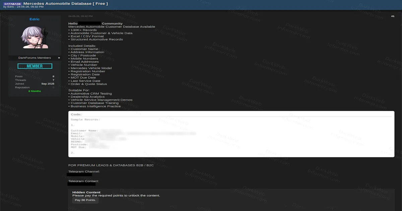Screen dimensions: 402x211
Task: Click the 'Code:' block header
Action: 76,115
